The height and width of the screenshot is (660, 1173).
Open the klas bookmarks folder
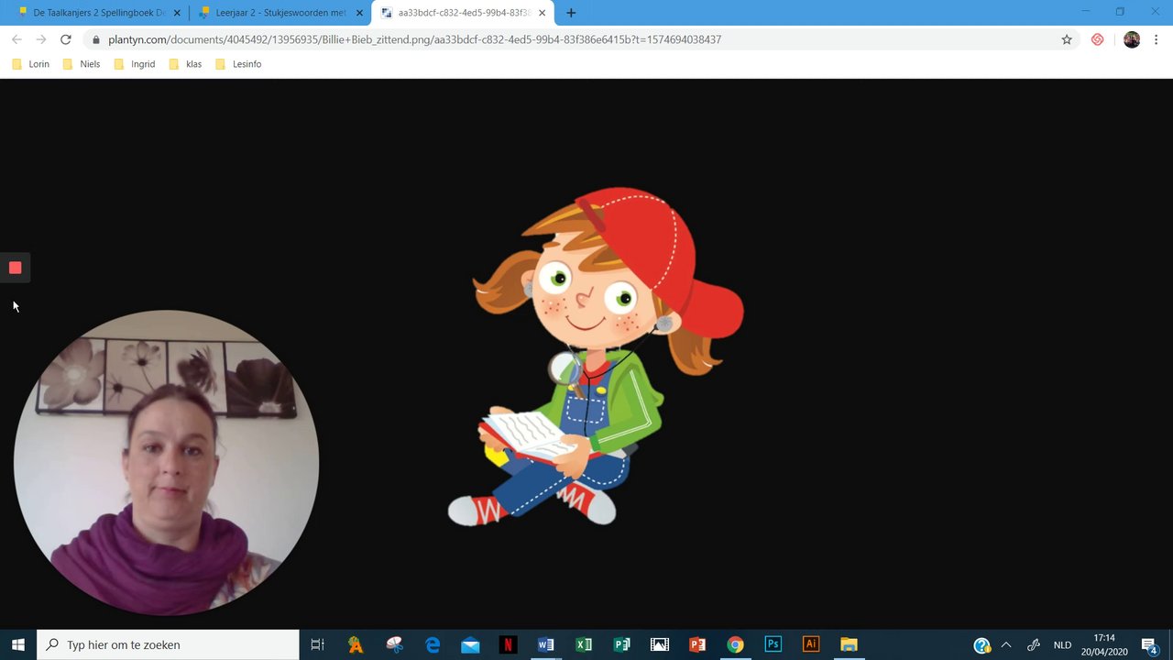[184, 64]
